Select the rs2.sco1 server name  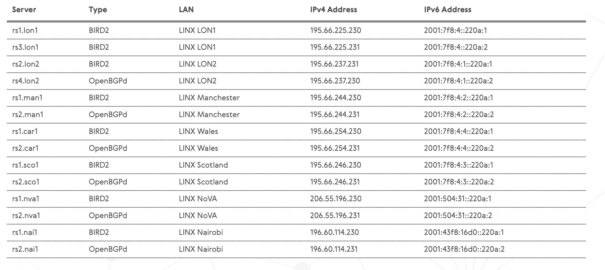click(25, 182)
